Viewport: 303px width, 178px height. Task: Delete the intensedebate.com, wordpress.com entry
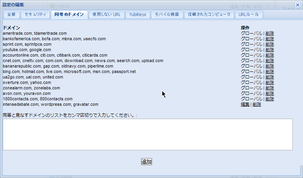click(257, 104)
